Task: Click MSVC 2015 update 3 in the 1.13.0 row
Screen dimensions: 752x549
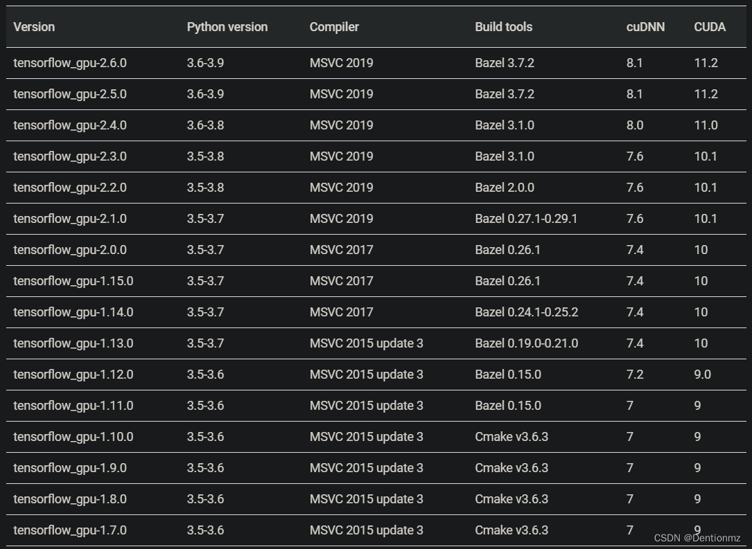Action: point(367,343)
